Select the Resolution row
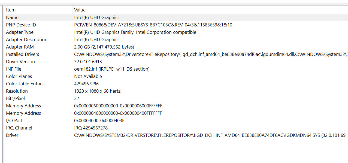The height and width of the screenshot is (163, 348). pos(177,91)
